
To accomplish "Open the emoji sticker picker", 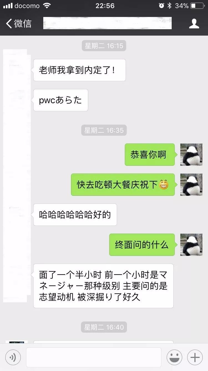I will pos(174,357).
